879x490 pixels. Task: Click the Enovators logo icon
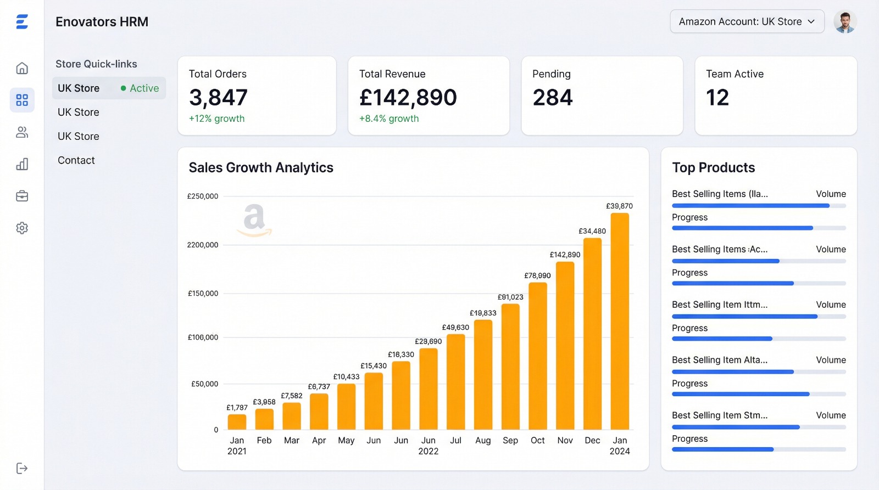click(22, 22)
